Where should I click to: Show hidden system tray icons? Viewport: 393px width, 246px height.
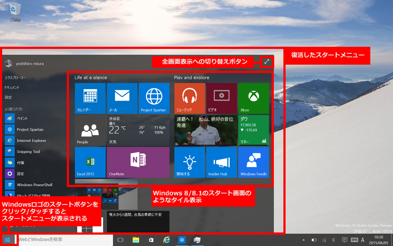point(303,240)
